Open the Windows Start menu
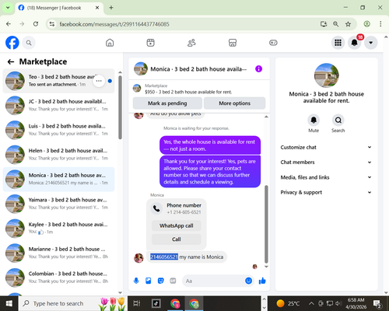This screenshot has width=389, height=311. point(9,303)
